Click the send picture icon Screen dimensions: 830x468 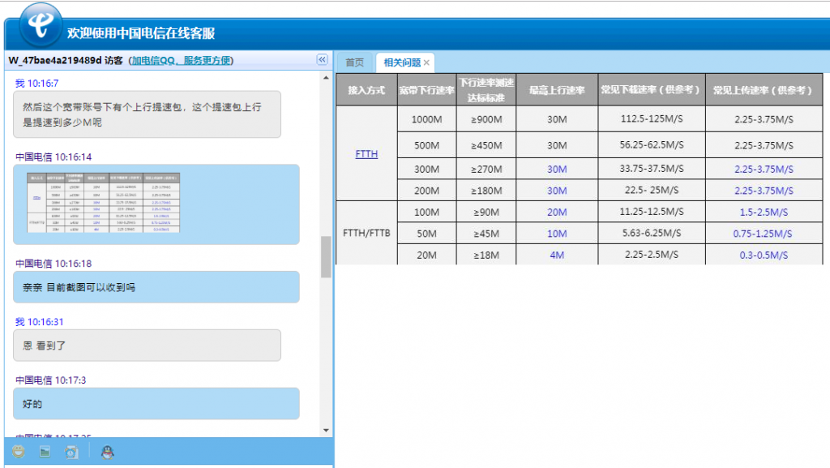45,452
